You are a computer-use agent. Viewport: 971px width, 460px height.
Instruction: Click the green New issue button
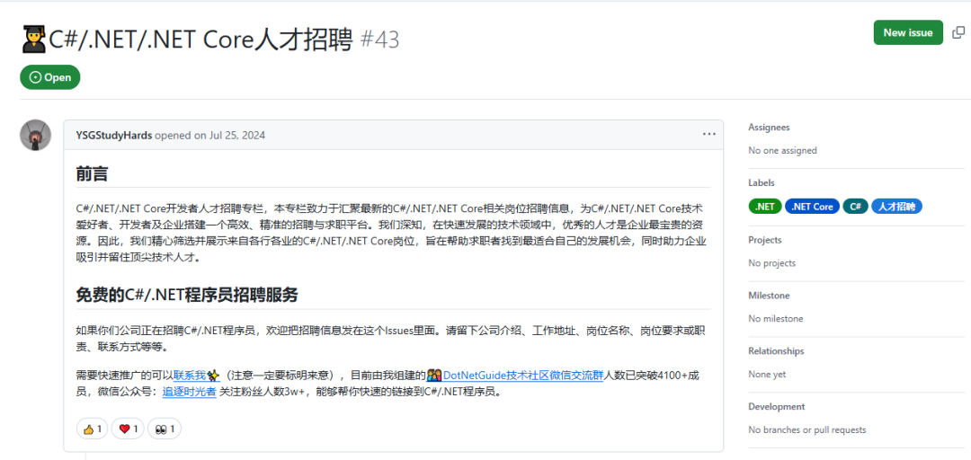pos(908,33)
